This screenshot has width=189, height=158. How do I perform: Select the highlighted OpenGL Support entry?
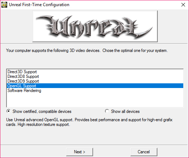(x=95, y=86)
